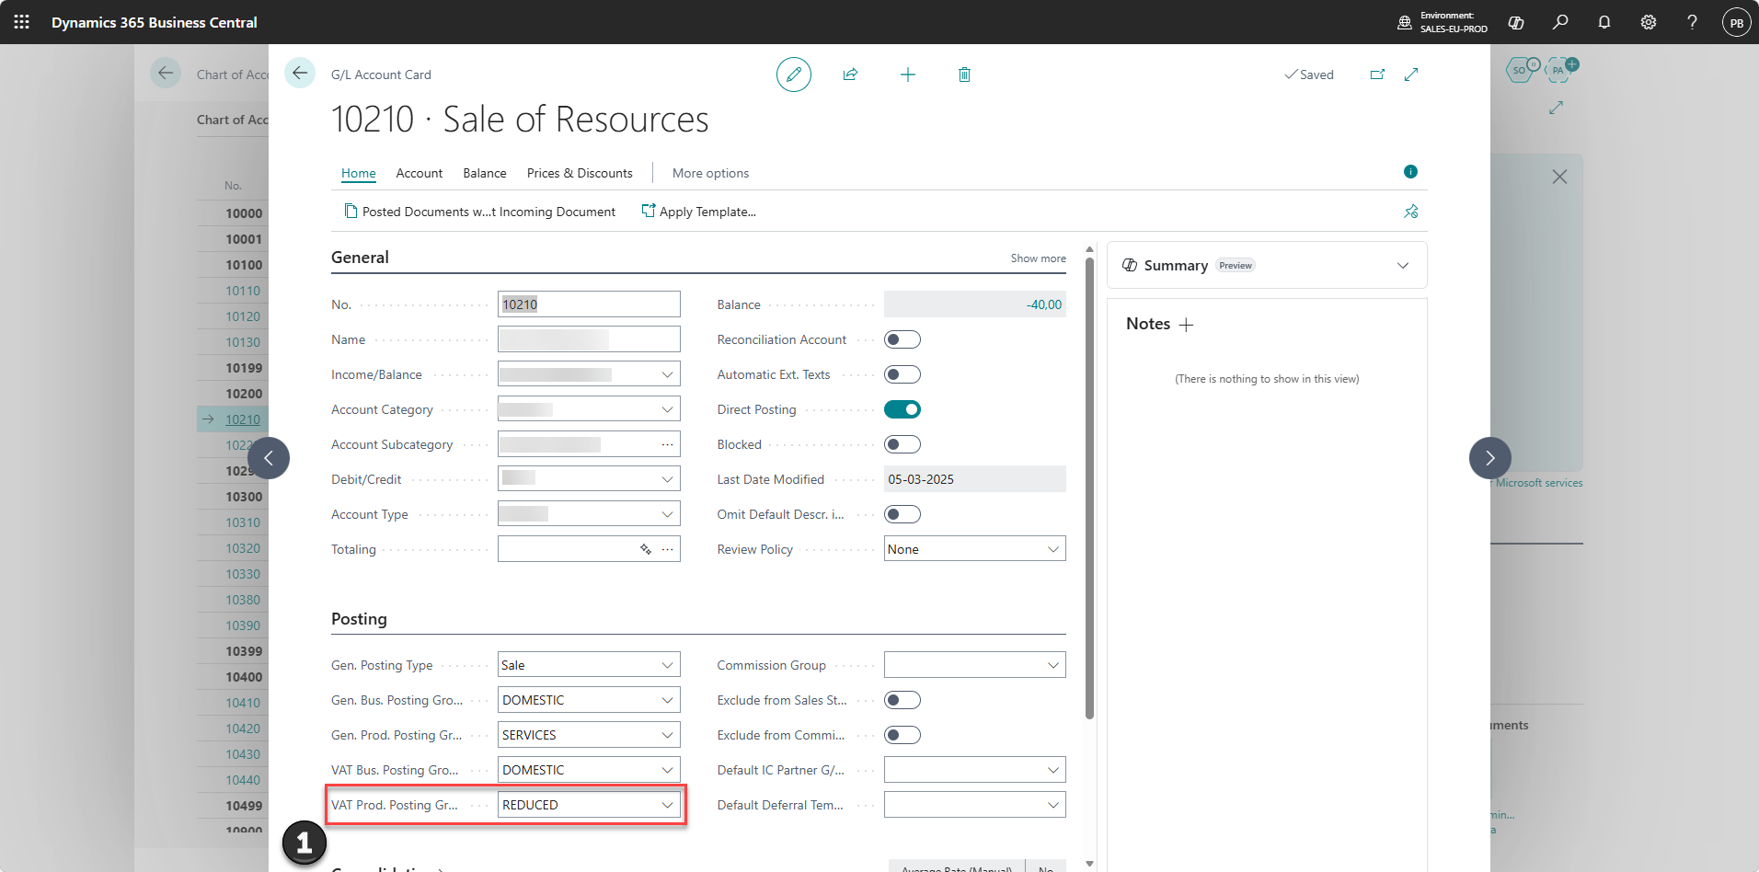The image size is (1759, 872).
Task: Go back from G/L Account Card
Action: (300, 73)
